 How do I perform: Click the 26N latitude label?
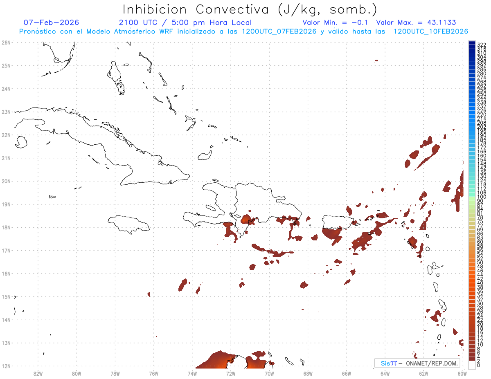pyautogui.click(x=6, y=43)
